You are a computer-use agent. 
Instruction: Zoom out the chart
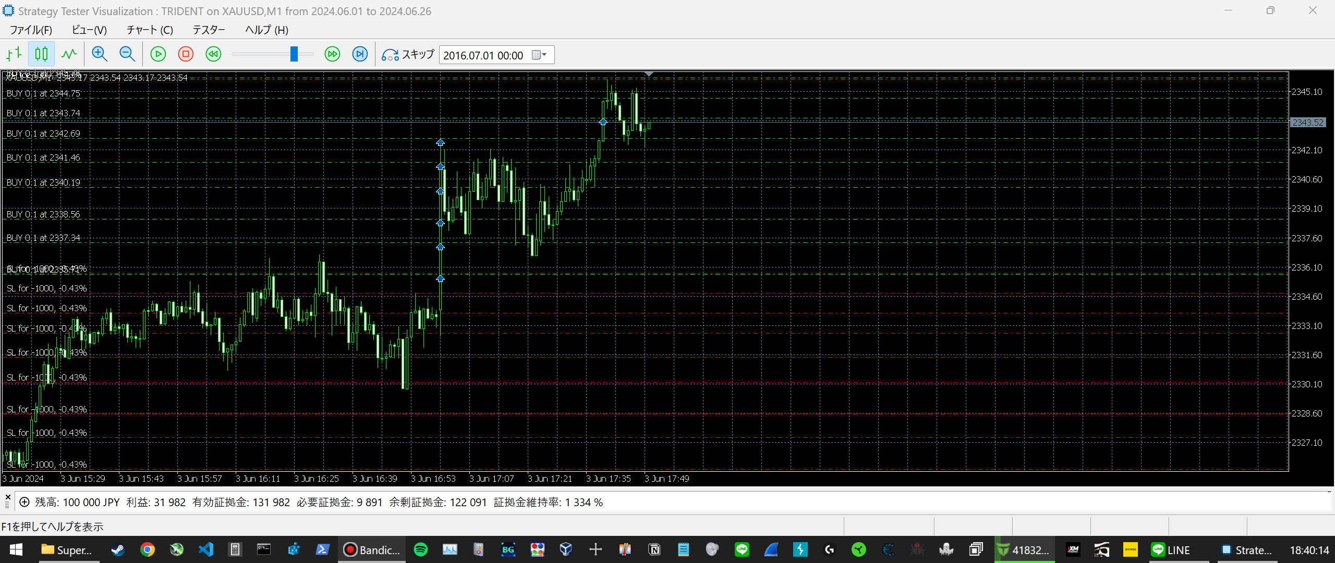tap(127, 54)
